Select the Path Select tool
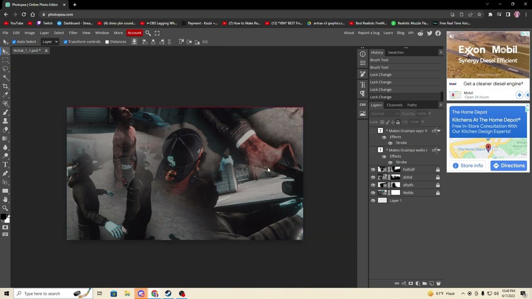Viewport: 532px width, 299px height. [5, 182]
